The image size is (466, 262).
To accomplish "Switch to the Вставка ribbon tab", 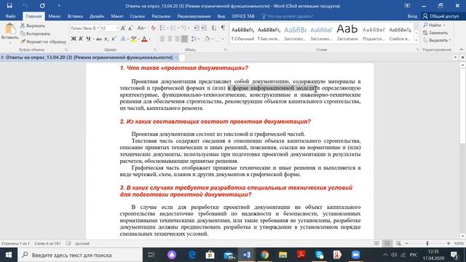I will coord(75,16).
